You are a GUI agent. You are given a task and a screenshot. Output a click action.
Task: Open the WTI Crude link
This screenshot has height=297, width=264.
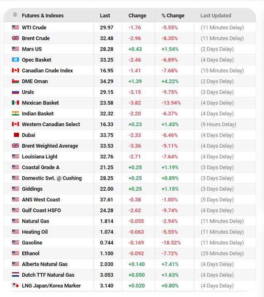34,27
